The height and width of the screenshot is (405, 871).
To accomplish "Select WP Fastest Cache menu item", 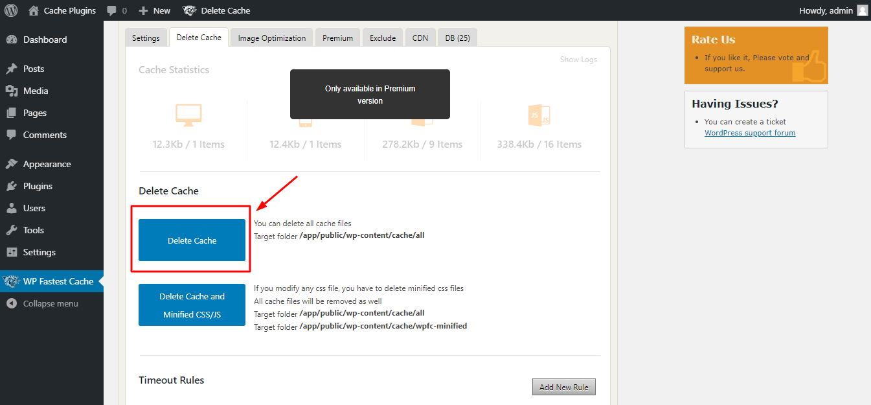I will (x=52, y=281).
